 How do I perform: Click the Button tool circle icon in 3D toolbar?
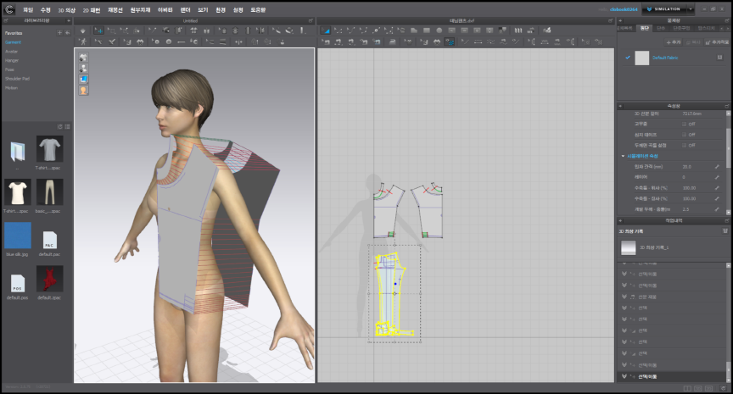coord(169,42)
